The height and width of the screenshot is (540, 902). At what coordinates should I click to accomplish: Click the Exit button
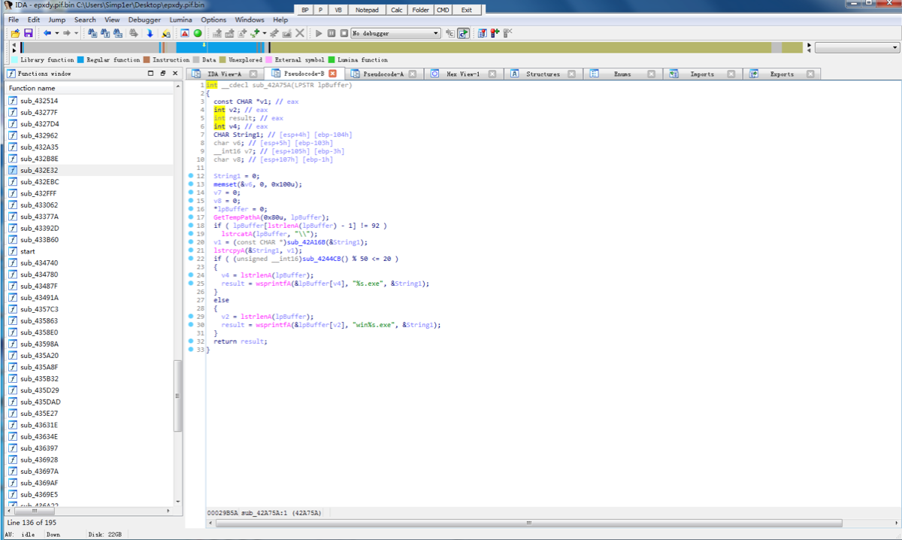tap(467, 11)
